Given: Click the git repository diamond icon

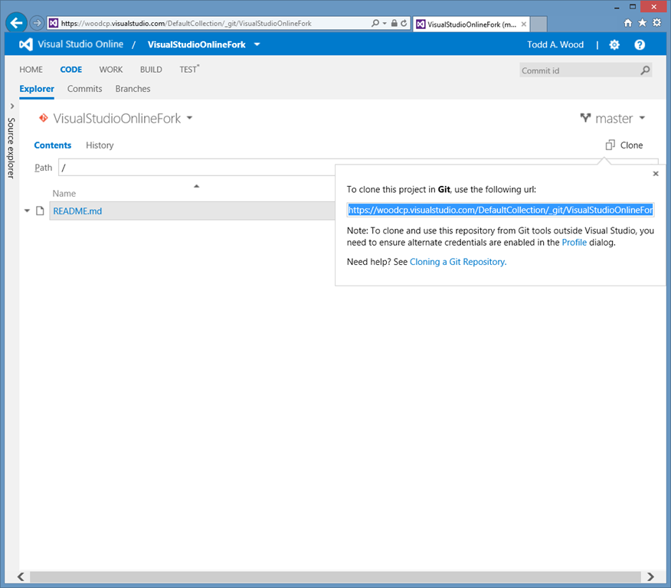Looking at the screenshot, I should 43,118.
